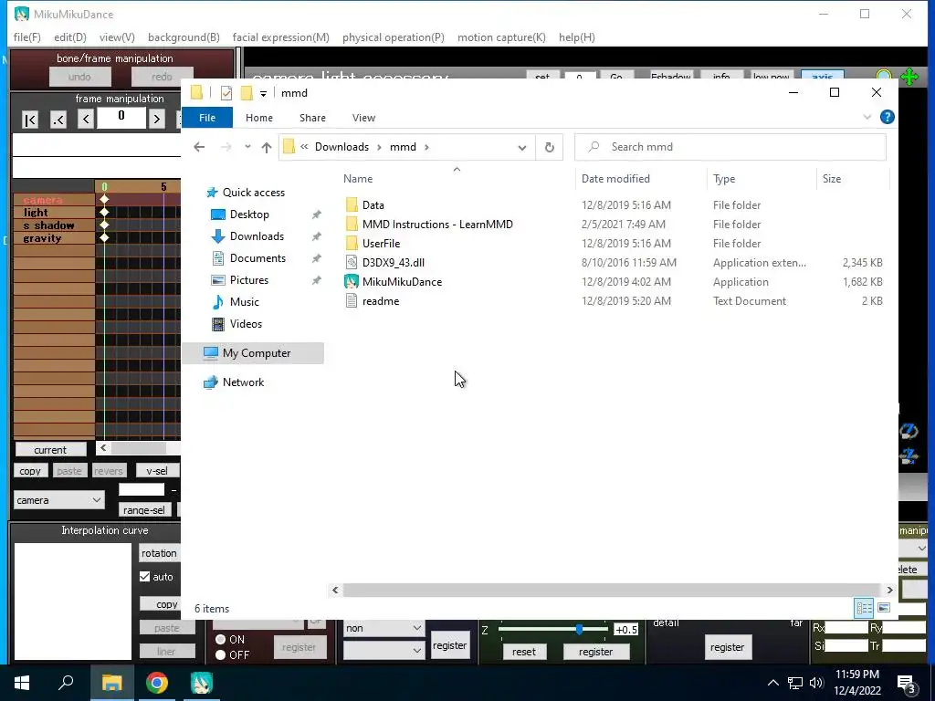Select the ON radio button

tap(220, 640)
